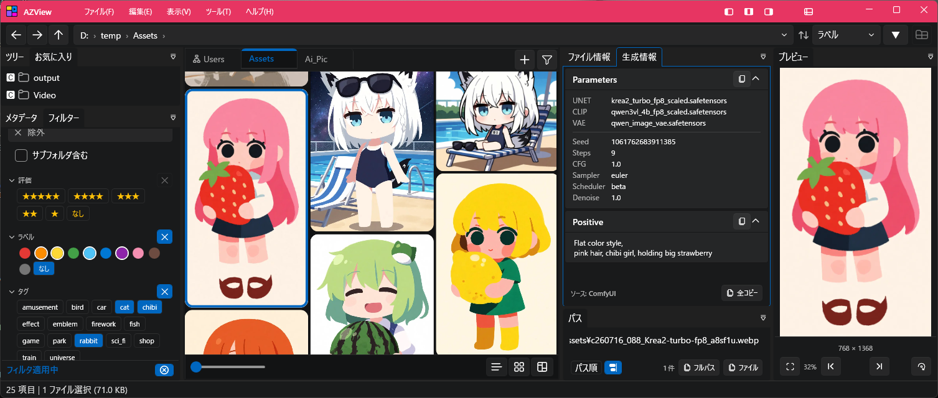Switch to list view layout
938x398 pixels.
[x=497, y=367]
